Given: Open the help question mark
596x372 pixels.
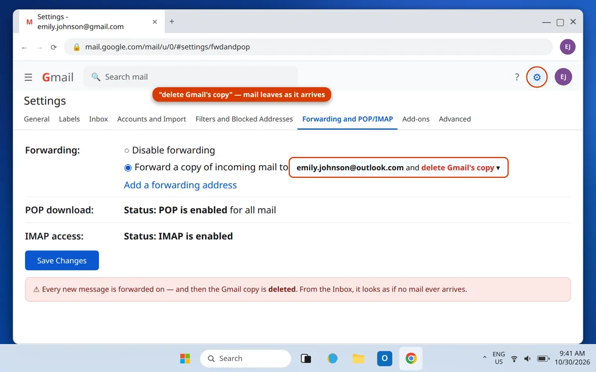Looking at the screenshot, I should tap(517, 77).
